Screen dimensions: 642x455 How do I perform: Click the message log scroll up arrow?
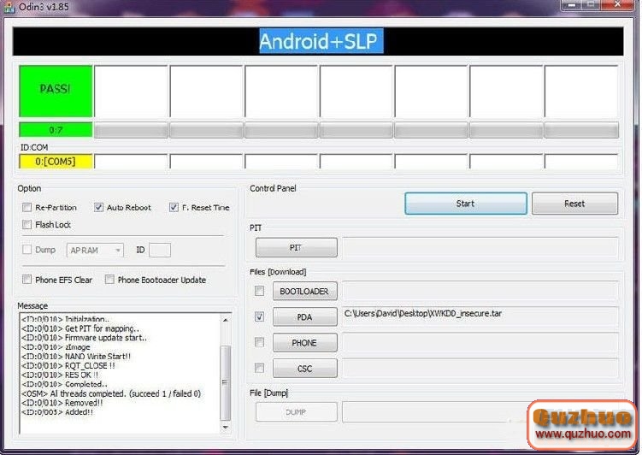[x=226, y=320]
